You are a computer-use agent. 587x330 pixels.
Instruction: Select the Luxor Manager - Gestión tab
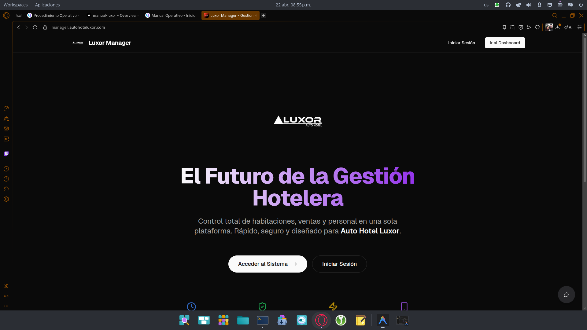(231, 15)
